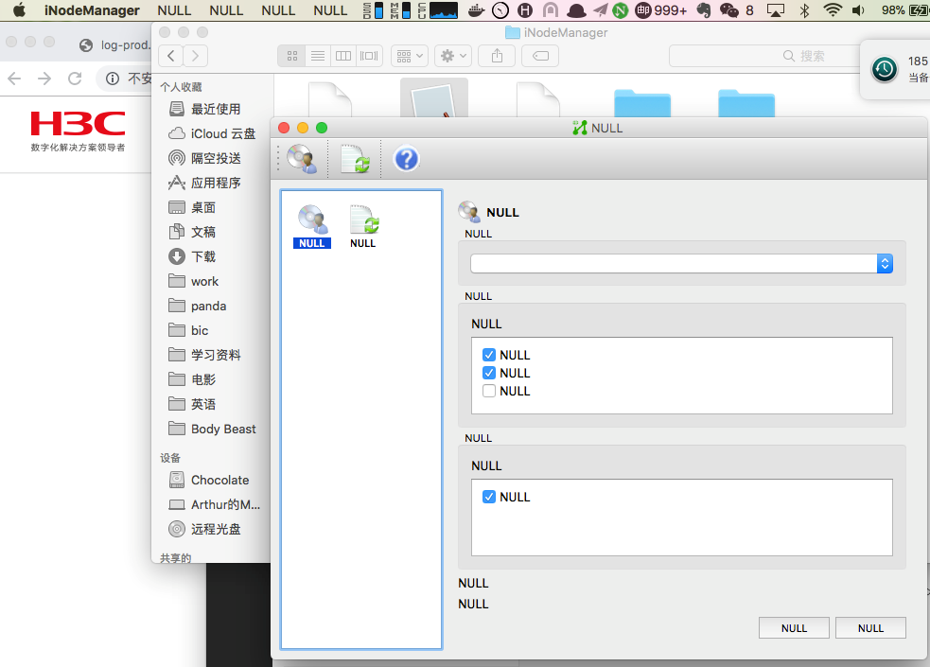Image resolution: width=930 pixels, height=667 pixels.
Task: Click the green N menu bar icon
Action: pyautogui.click(x=621, y=10)
